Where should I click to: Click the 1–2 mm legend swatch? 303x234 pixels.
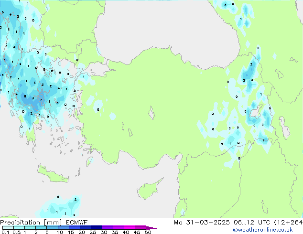[x=30, y=228]
